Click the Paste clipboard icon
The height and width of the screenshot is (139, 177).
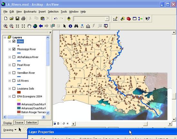point(42,18)
